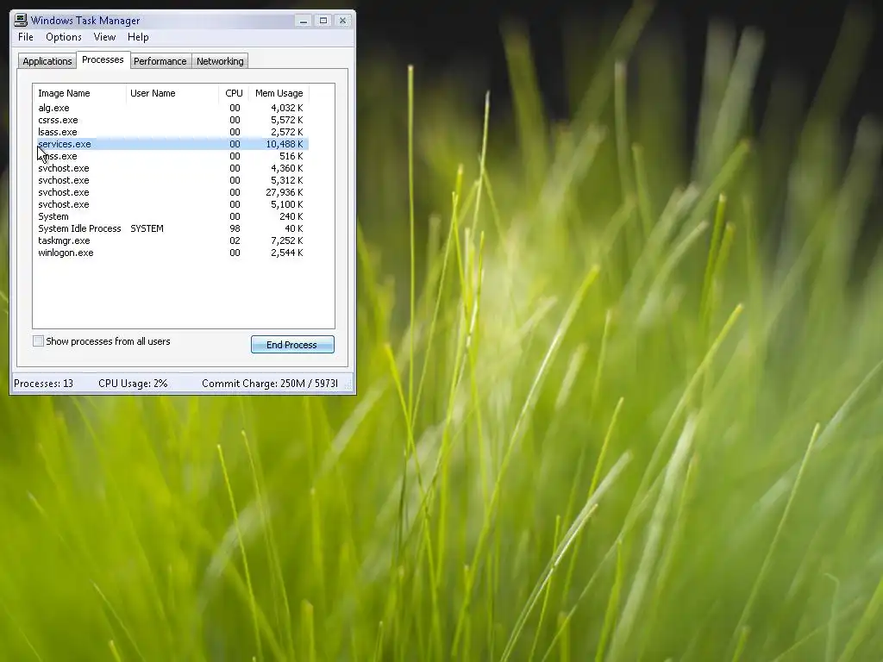Click the 7,252 K memory value of taskmgr.exe
This screenshot has width=883, height=662.
click(x=286, y=241)
